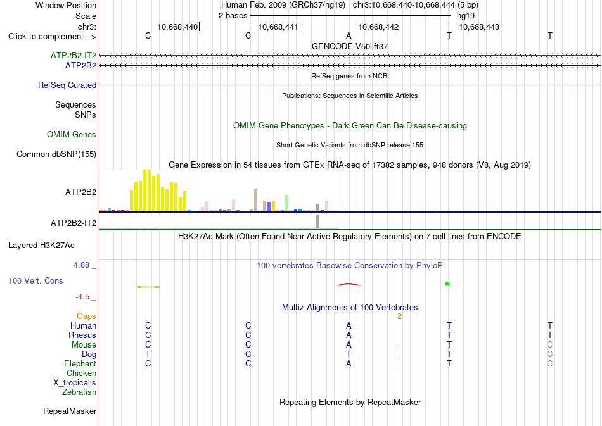Screen dimensions: 602x426
Task: Open RefSeq genes from NCBI title
Action: click(x=350, y=77)
